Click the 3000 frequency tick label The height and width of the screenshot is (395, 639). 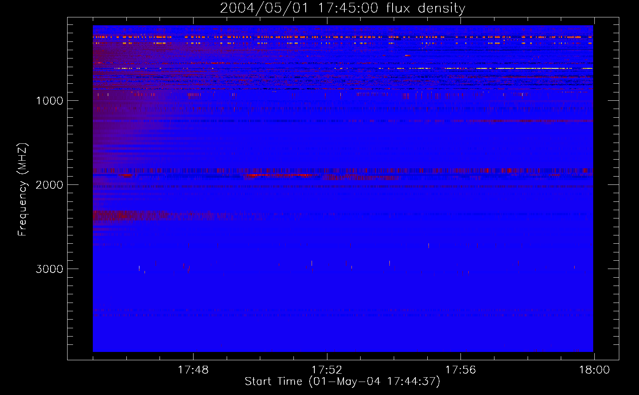(49, 269)
